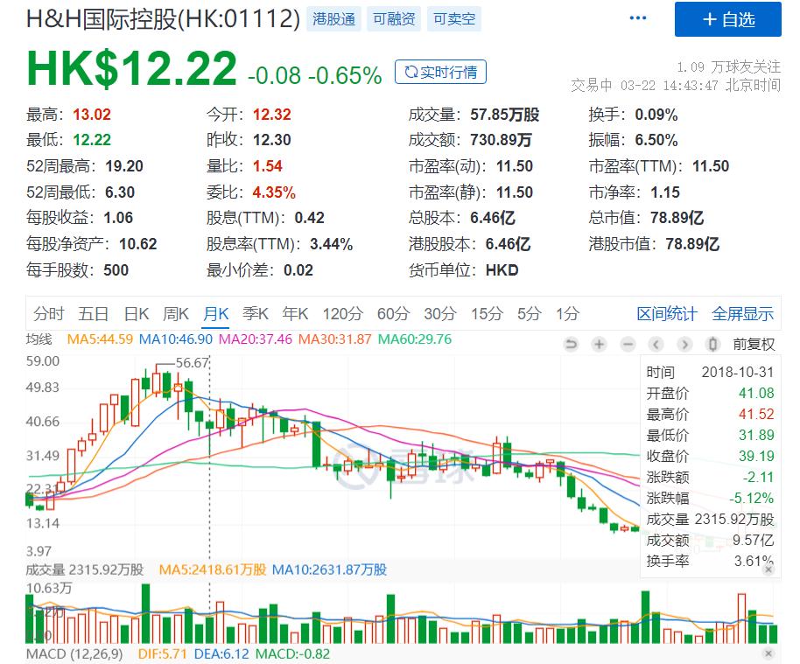Pan the chart right with right arrow icon
This screenshot has width=800, height=664.
coord(684,345)
